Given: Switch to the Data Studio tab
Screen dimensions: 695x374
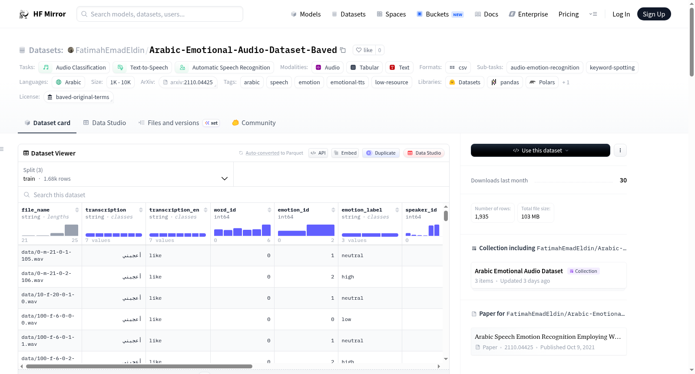Looking at the screenshot, I should 105,123.
